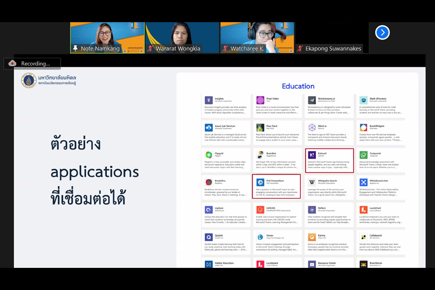This screenshot has width=435, height=290.
Task: Click the Wikipedia Search icon
Action: click(312, 182)
